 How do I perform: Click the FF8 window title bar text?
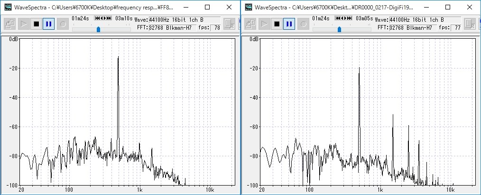tap(93, 7)
